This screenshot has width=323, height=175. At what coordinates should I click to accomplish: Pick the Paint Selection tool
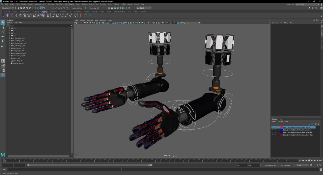[3, 32]
